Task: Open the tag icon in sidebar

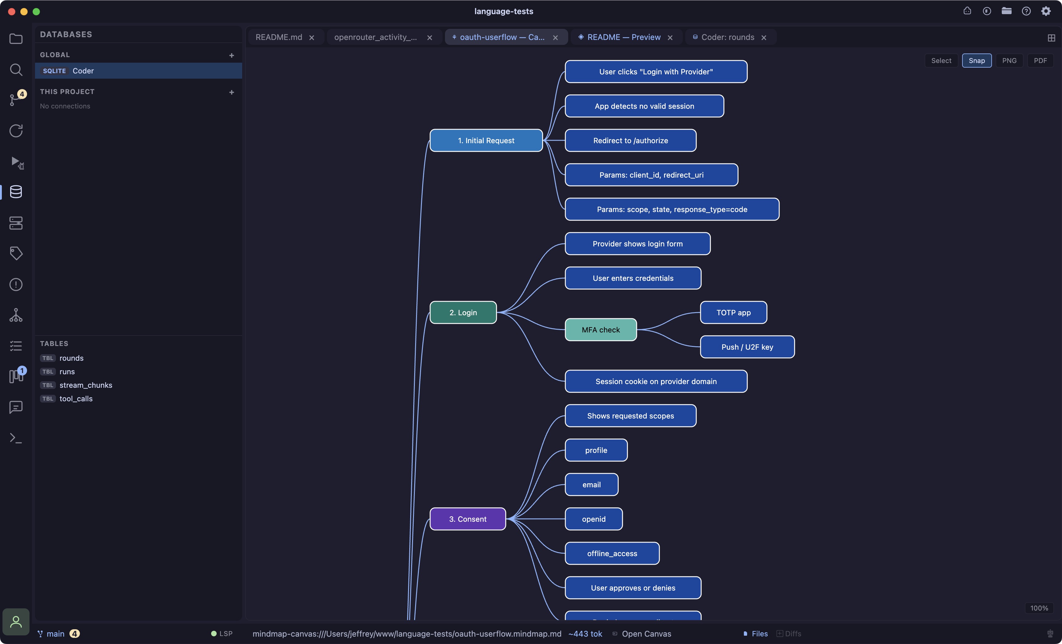Action: (x=16, y=253)
